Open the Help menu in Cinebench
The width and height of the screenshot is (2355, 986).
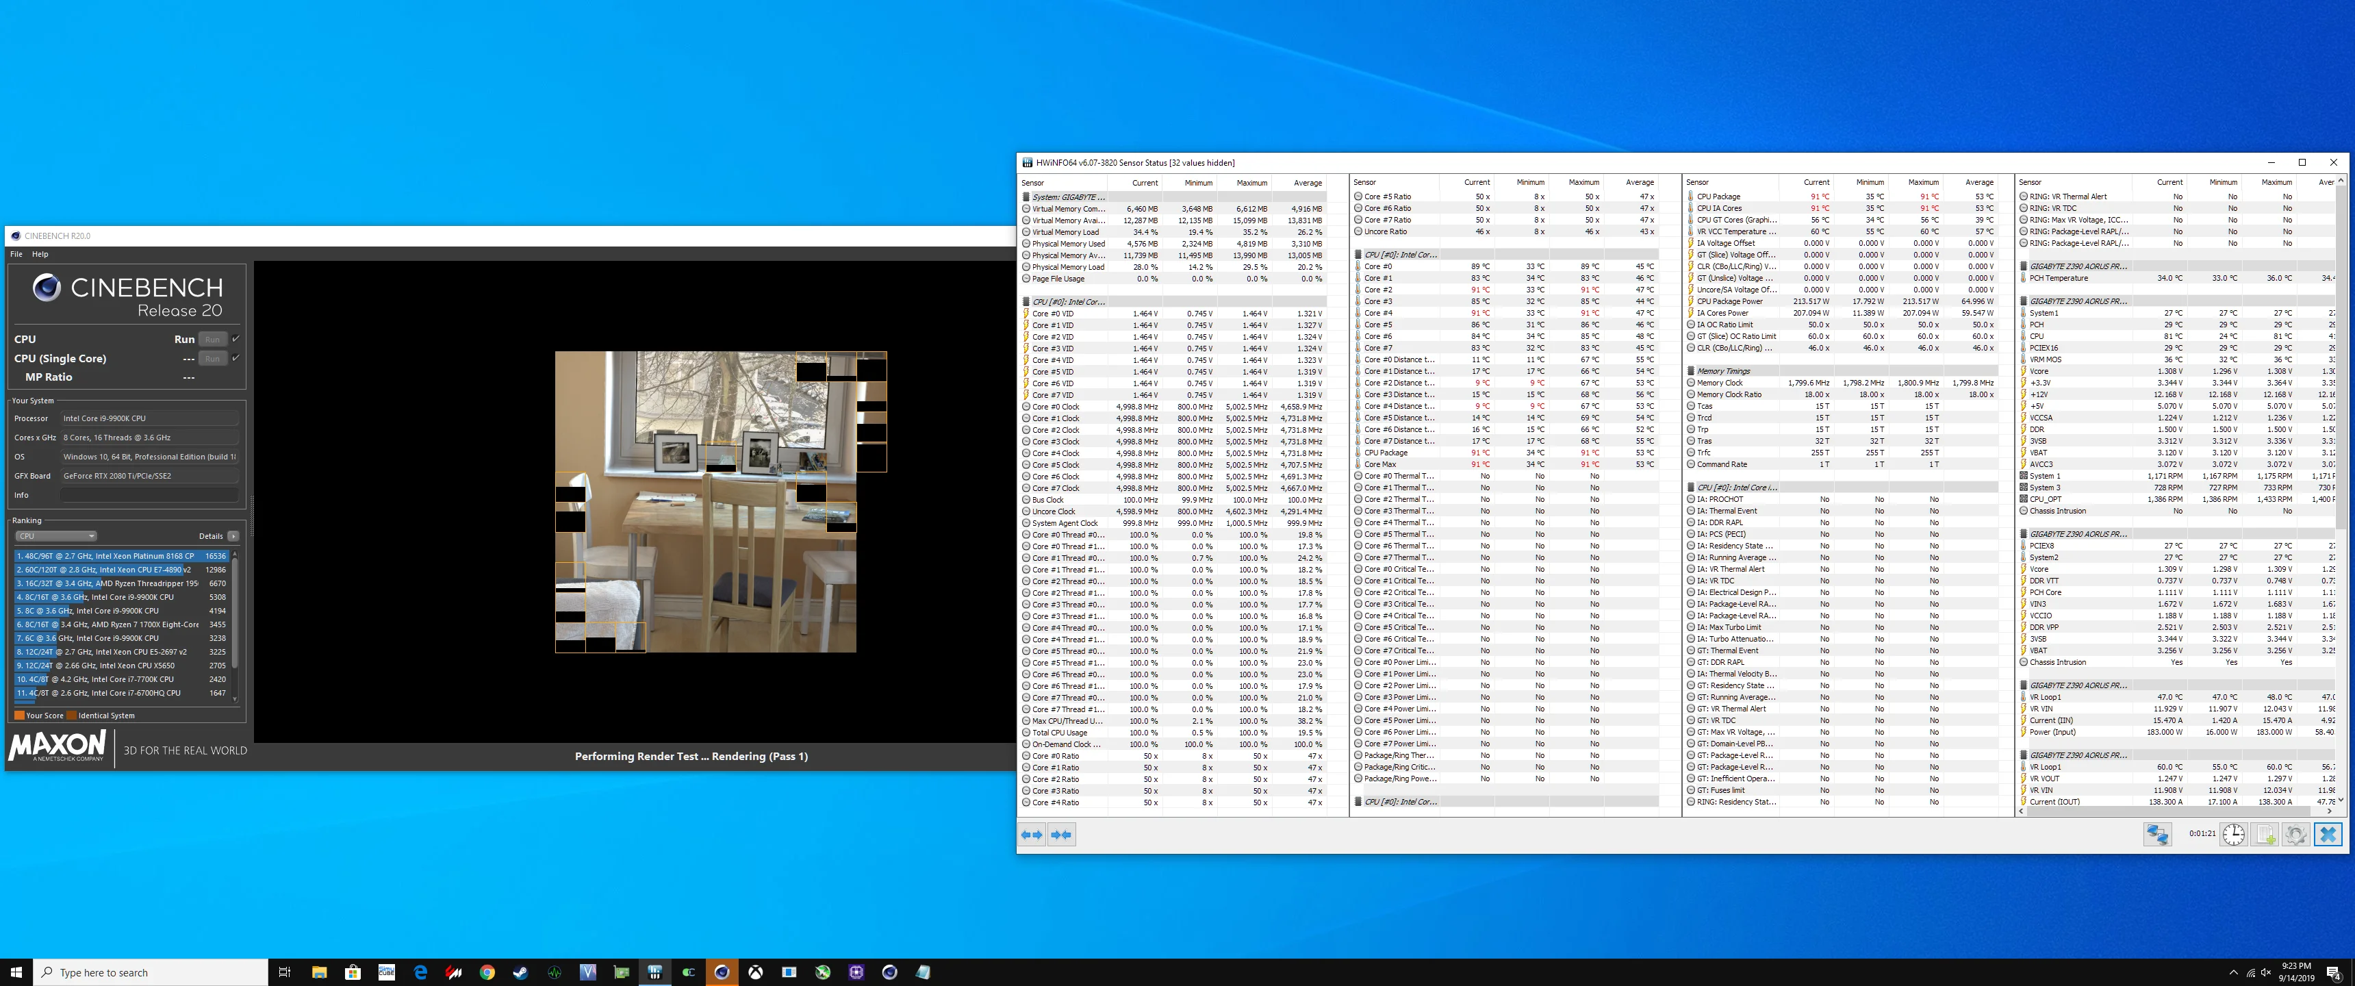pos(40,254)
